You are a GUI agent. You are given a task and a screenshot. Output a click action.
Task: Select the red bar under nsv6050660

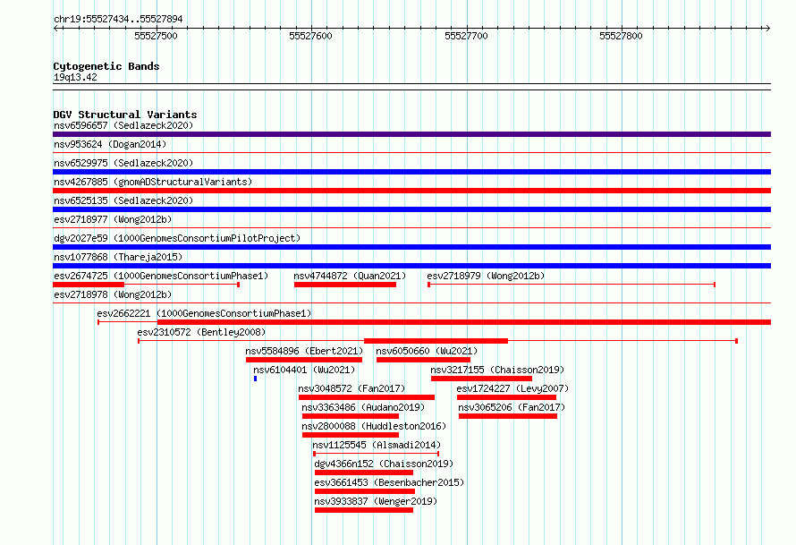tap(423, 360)
